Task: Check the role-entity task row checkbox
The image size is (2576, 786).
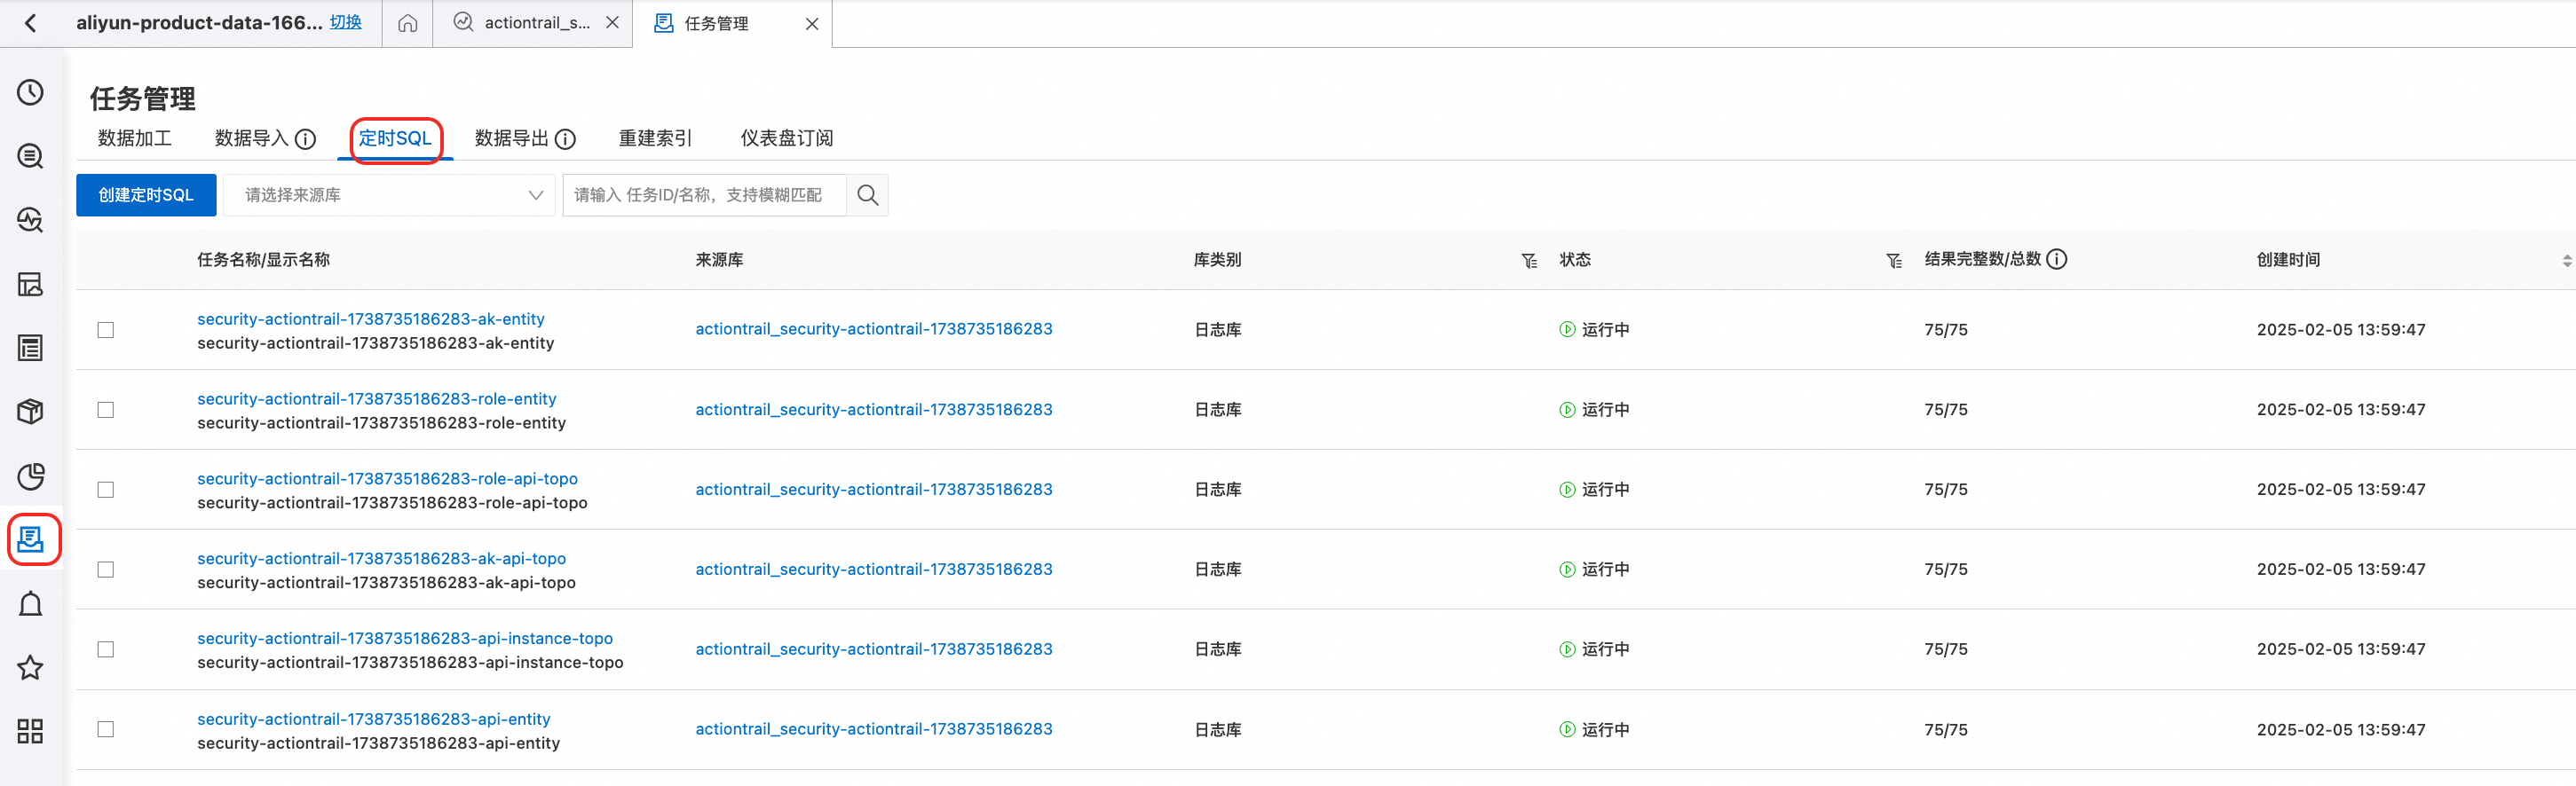Action: click(106, 410)
